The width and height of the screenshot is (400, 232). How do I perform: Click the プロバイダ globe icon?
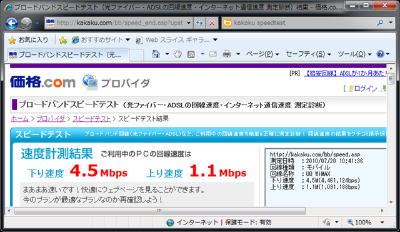pyautogui.click(x=89, y=82)
